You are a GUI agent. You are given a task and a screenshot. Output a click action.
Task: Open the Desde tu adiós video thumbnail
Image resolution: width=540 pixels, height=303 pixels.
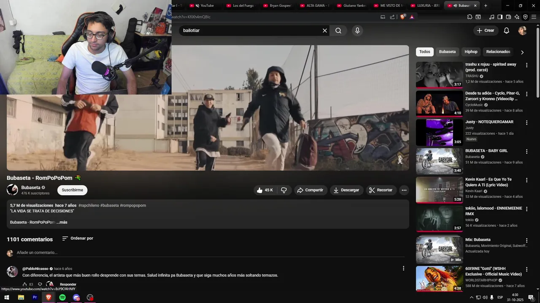point(440,104)
